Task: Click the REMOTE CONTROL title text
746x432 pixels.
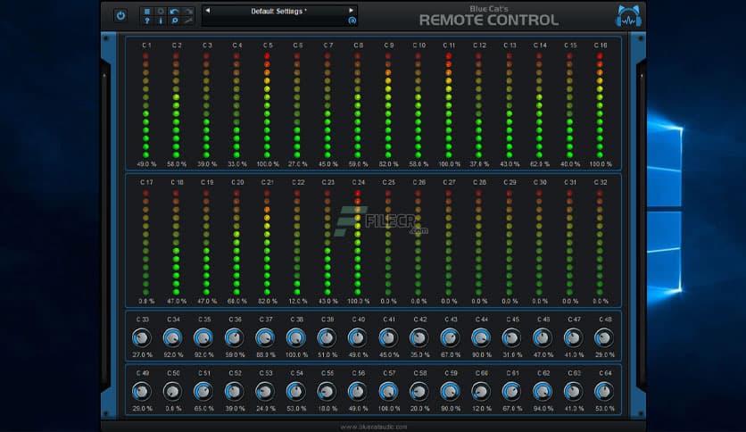Action: [x=489, y=20]
